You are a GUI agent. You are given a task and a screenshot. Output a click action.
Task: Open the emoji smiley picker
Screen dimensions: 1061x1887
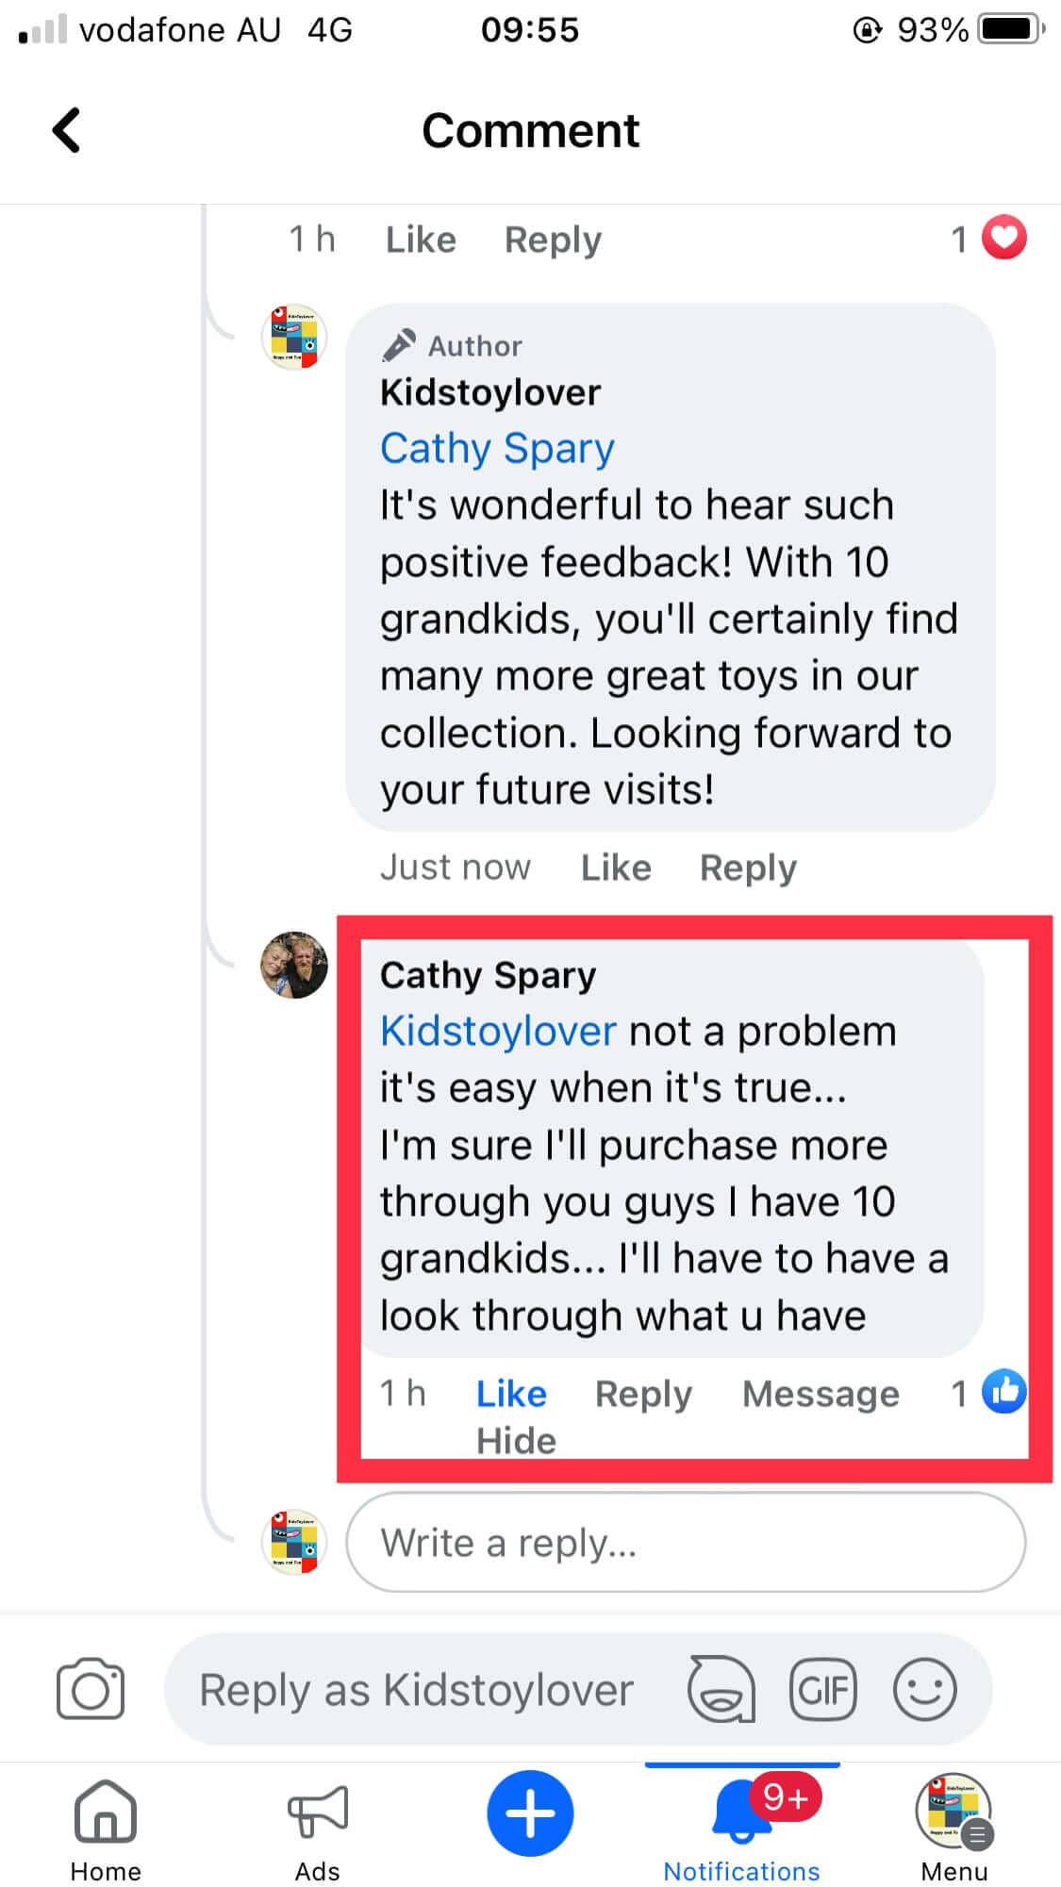click(x=924, y=1689)
